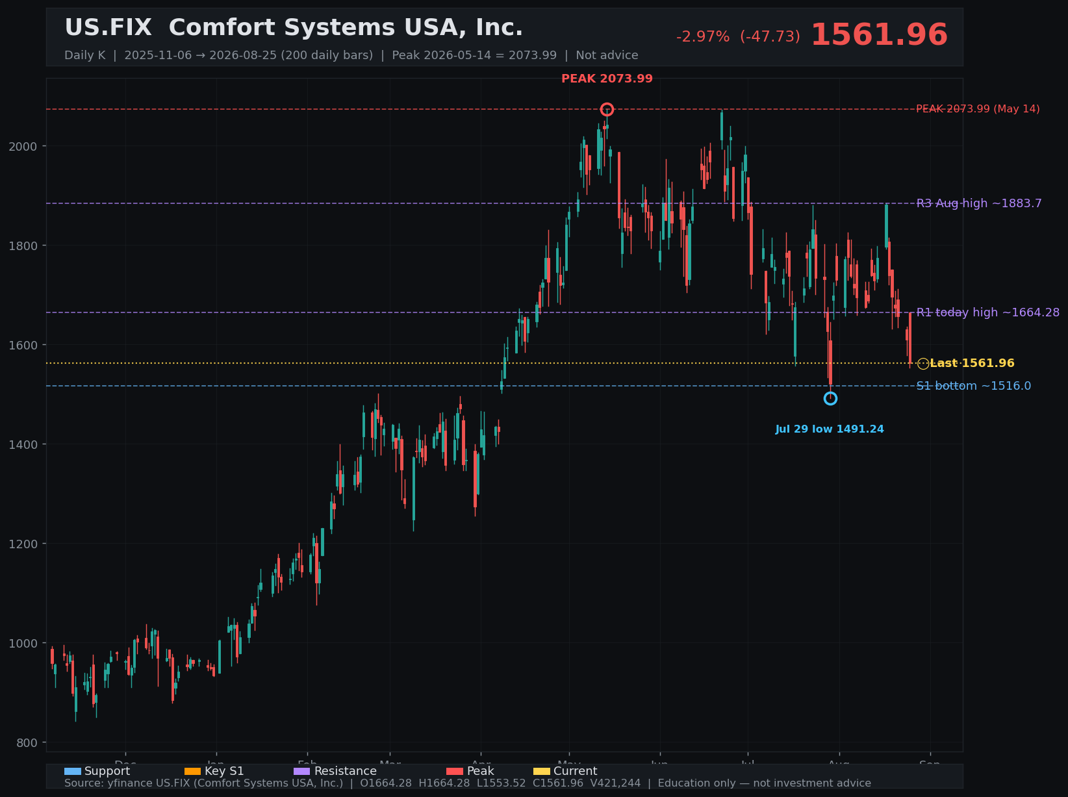Image resolution: width=1068 pixels, height=797 pixels.
Task: Click the "S1 bottom ~1516.0" support label
Action: 974,386
